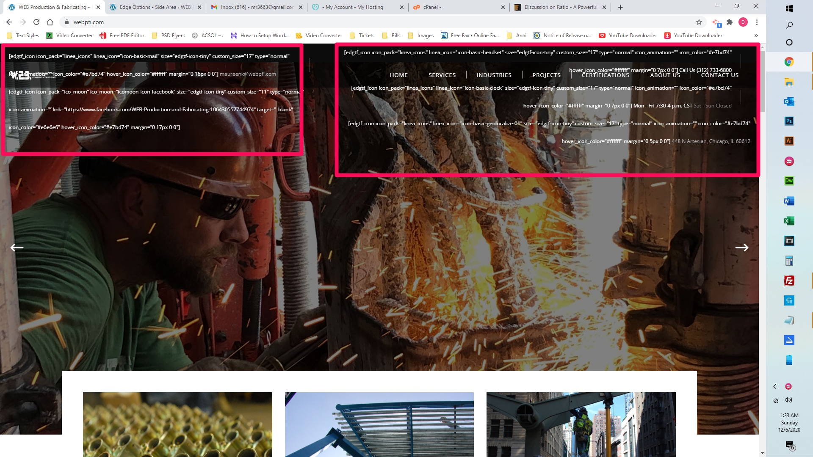Click the browser reload page icon
The image size is (813, 457).
[36, 22]
